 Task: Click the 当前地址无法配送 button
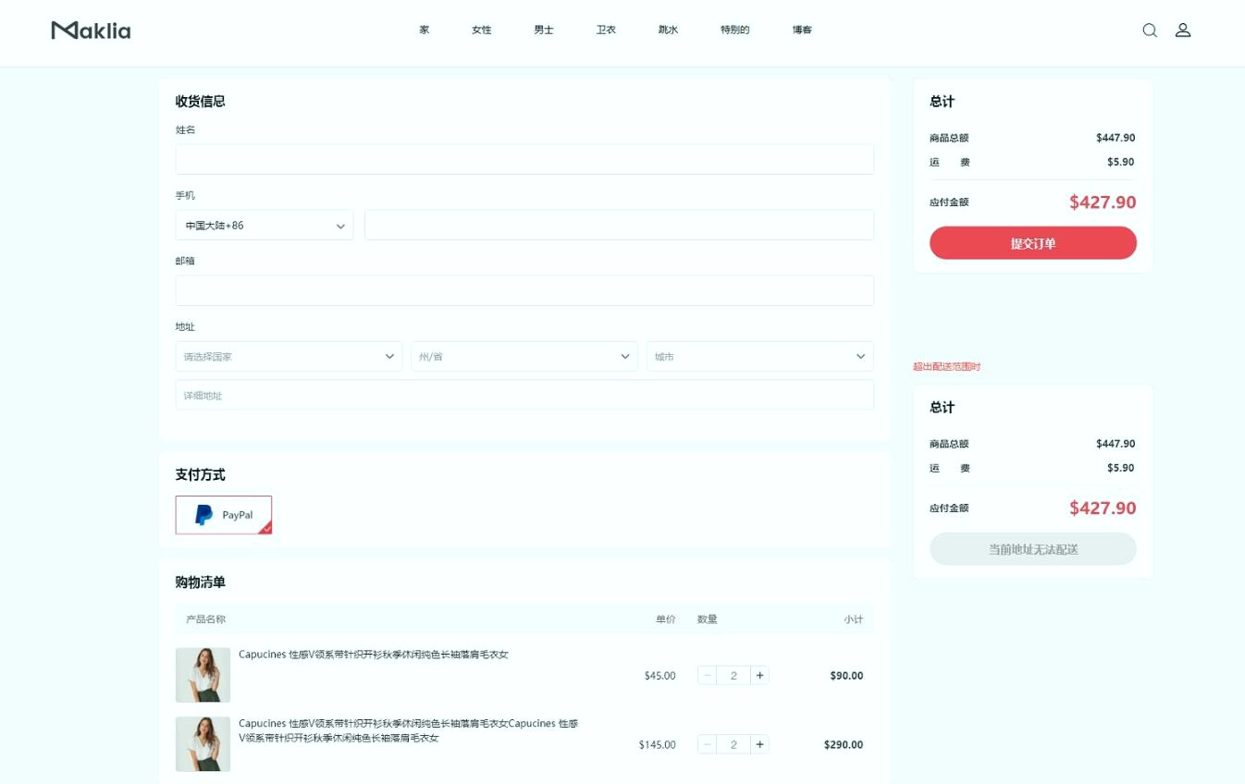1032,549
